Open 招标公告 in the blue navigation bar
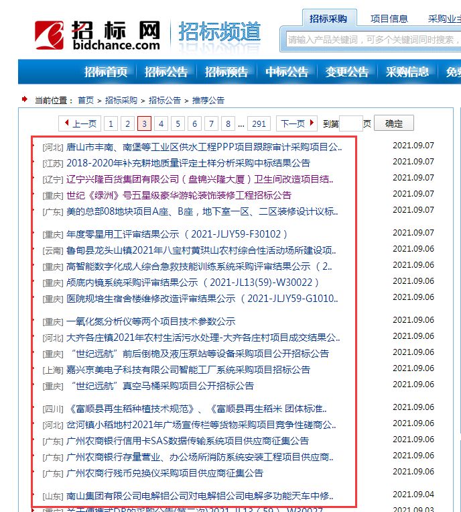Screen dimensions: 461x512 [166, 72]
